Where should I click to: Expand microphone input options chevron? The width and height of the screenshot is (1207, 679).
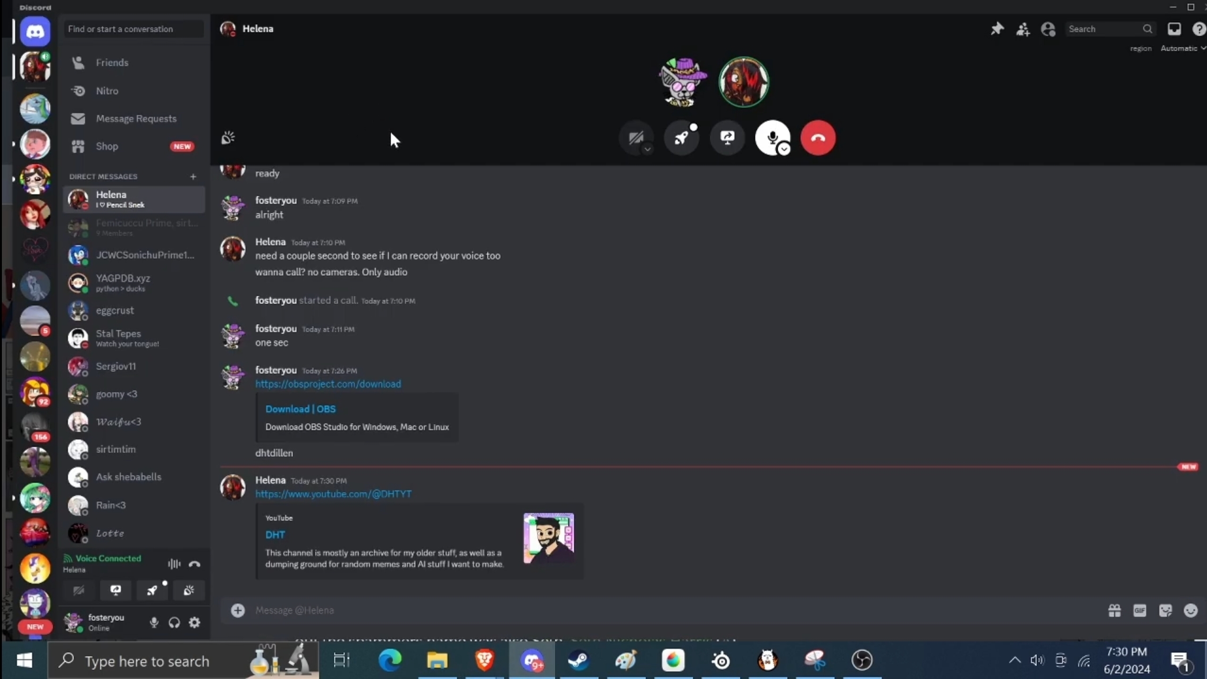point(784,149)
